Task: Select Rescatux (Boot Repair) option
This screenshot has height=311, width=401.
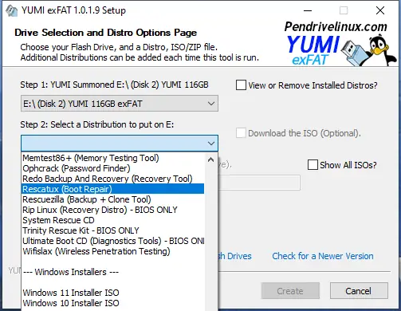Action: point(112,189)
